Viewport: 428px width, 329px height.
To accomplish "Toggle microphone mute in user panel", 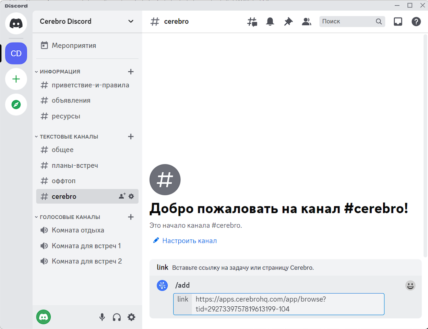I will click(102, 317).
